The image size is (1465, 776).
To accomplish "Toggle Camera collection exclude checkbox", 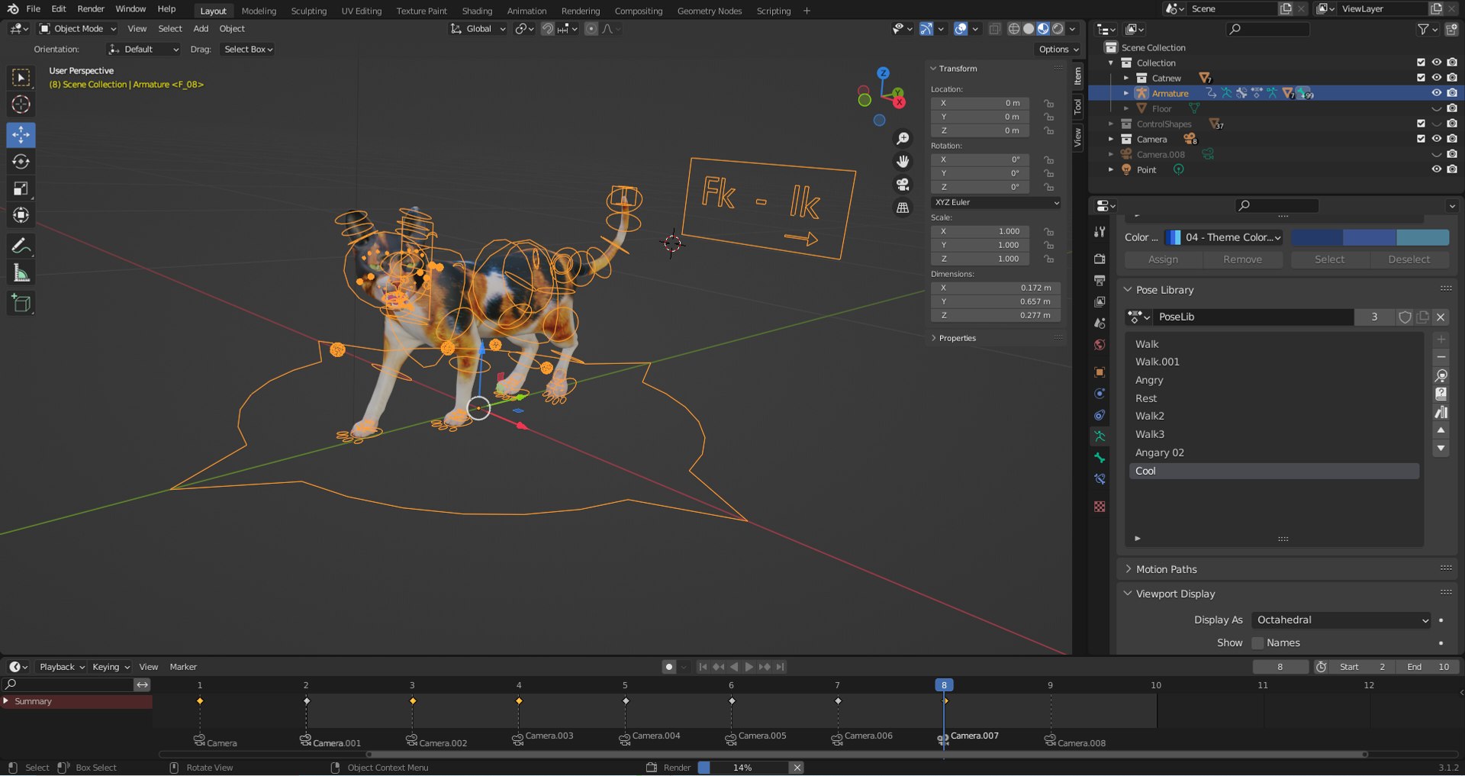I will coord(1421,139).
